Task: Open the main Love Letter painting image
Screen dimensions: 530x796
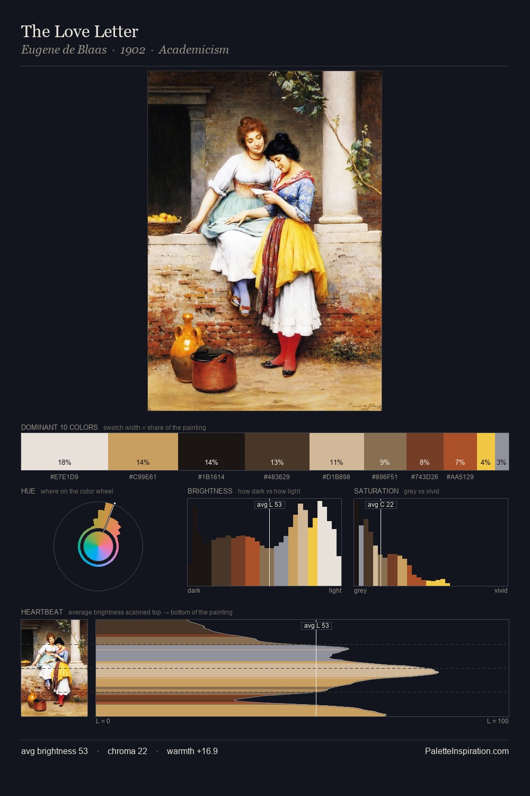Action: 264,241
